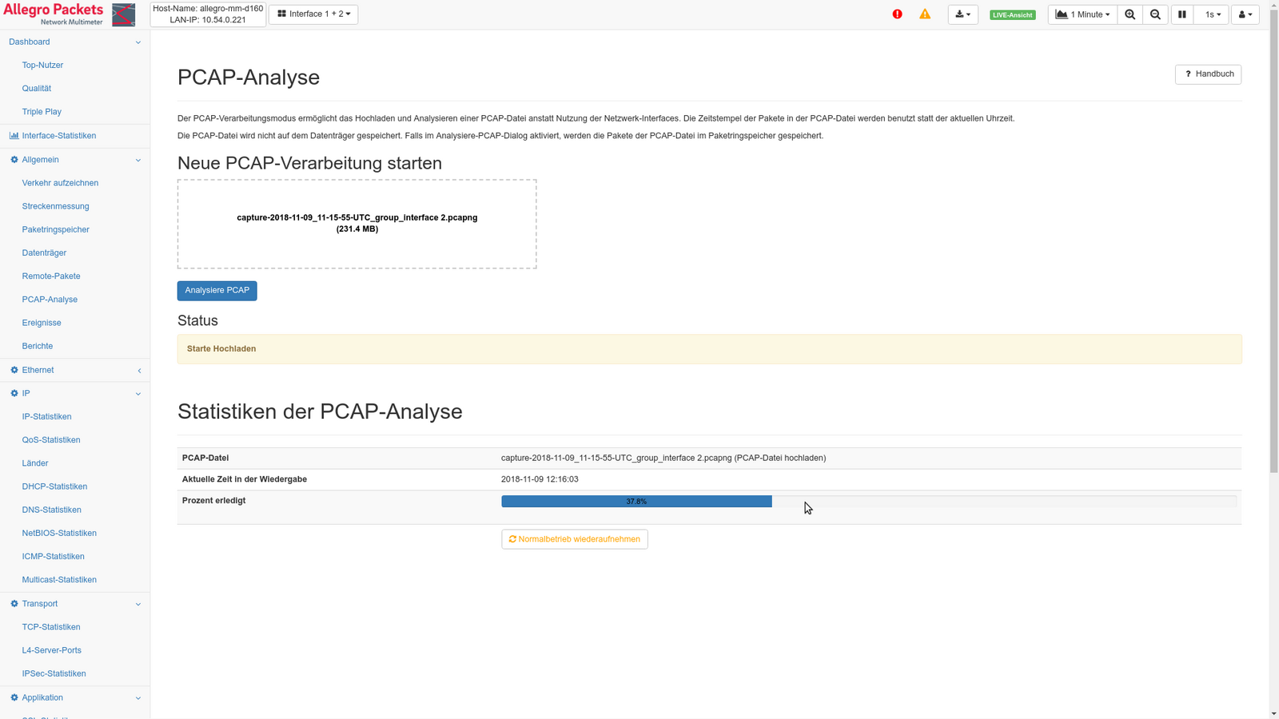Open the download icon dropdown
Screen dimensions: 1279x719
pos(962,14)
